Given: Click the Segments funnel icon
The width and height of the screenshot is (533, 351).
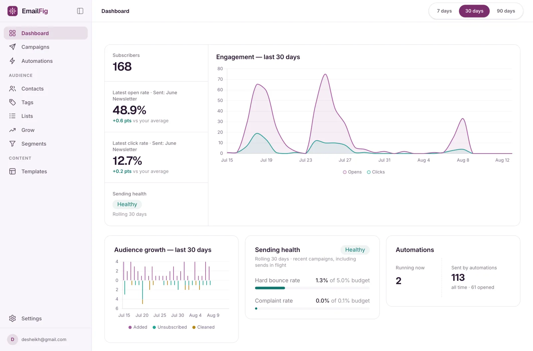Looking at the screenshot, I should pyautogui.click(x=12, y=144).
